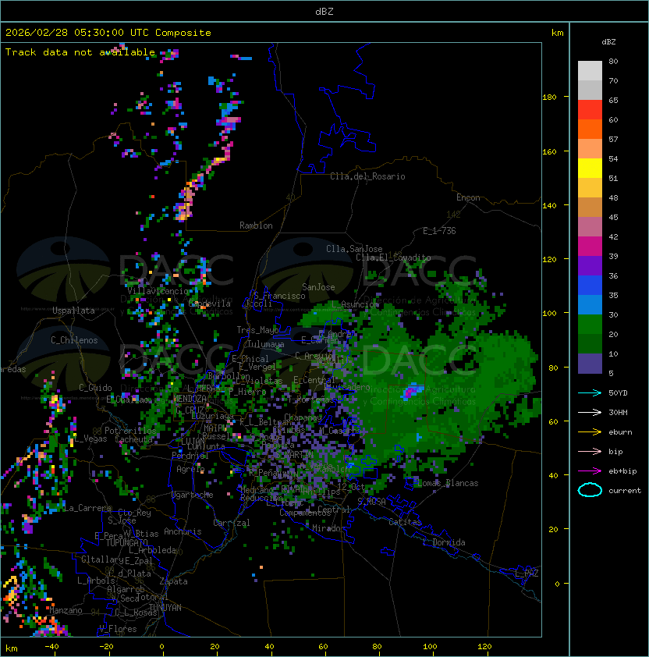Click the 'dBZ' heading above the color scale
This screenshot has height=657, width=649.
[x=608, y=42]
